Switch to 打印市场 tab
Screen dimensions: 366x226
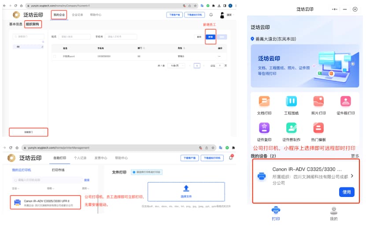tap(58, 170)
